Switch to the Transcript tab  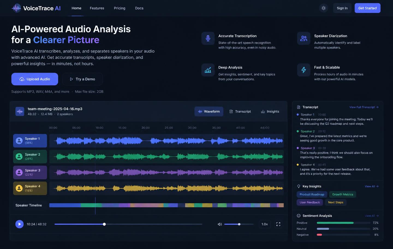click(240, 111)
